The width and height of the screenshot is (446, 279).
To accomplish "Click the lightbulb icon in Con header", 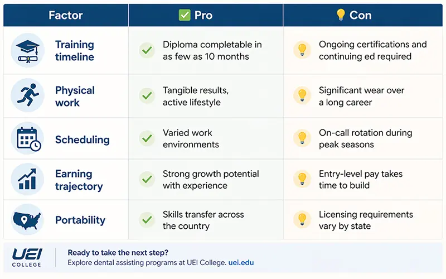I will pyautogui.click(x=341, y=15).
